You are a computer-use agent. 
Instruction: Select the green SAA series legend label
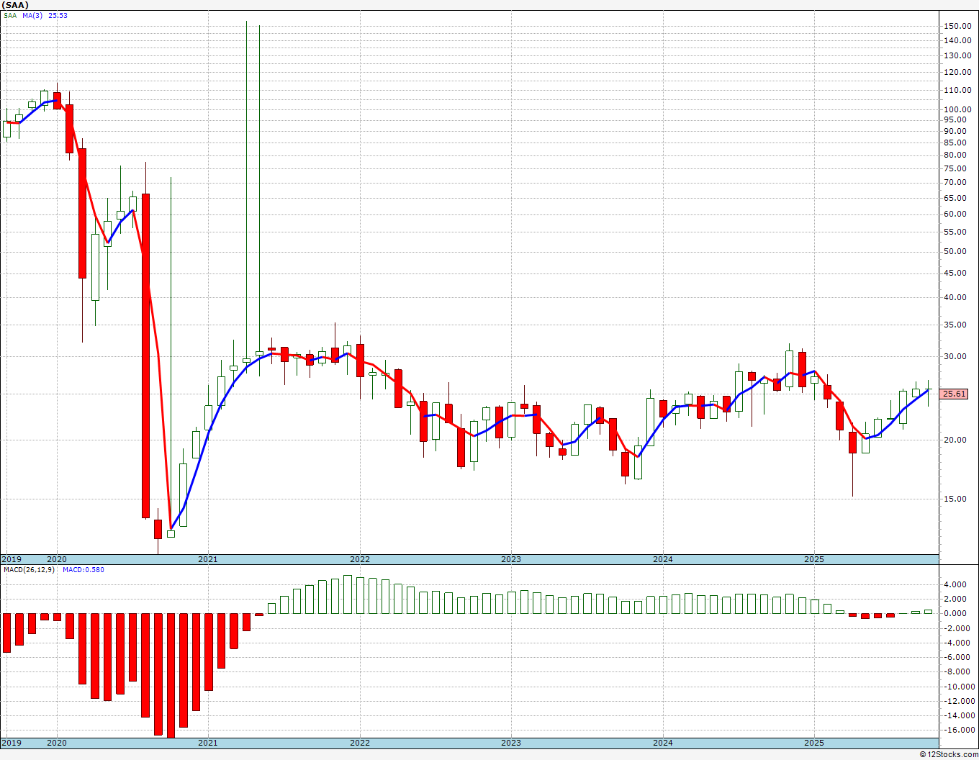pyautogui.click(x=9, y=15)
